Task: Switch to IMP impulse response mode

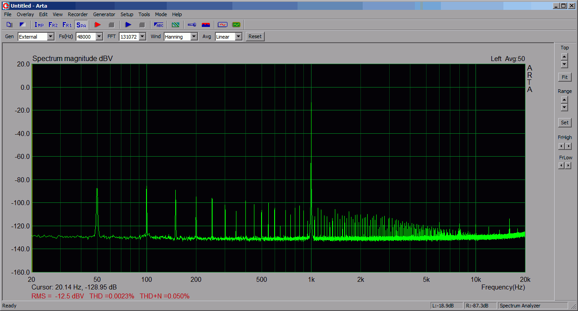Action: point(39,25)
